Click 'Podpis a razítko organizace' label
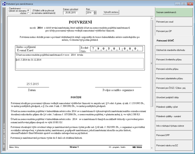This screenshot has width=195, height=154. pos(118,90)
